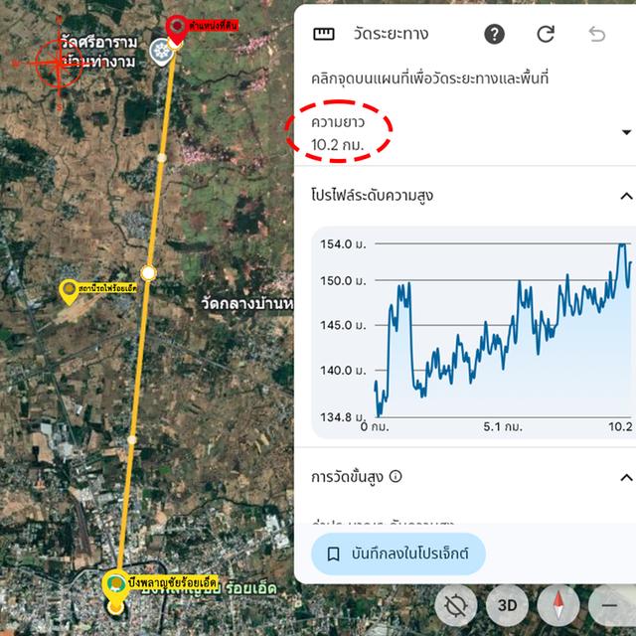Select the red land position pin

tap(177, 30)
